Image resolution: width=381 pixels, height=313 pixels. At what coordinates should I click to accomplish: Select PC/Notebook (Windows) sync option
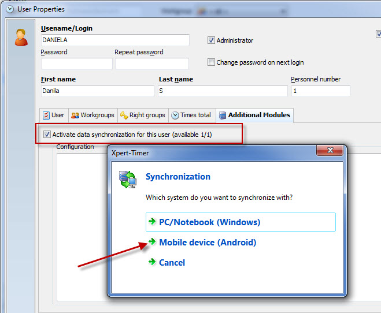click(x=209, y=222)
